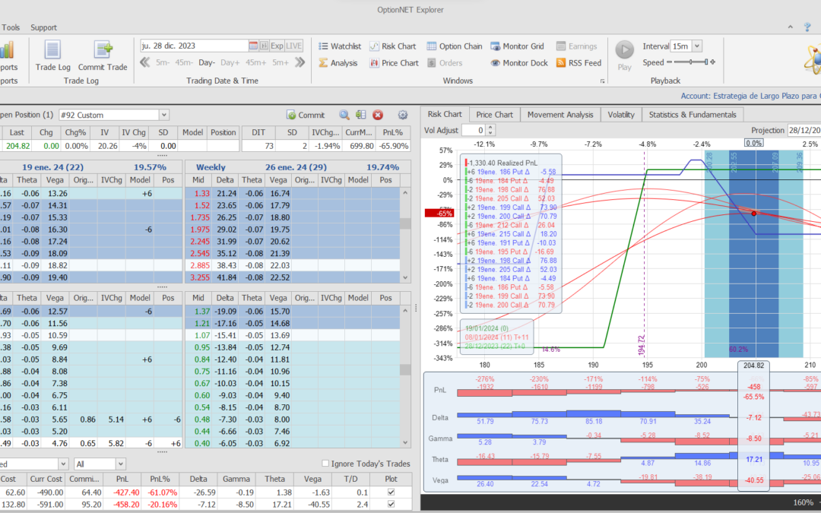Click the Commit button
This screenshot has height=513, width=821.
(305, 115)
